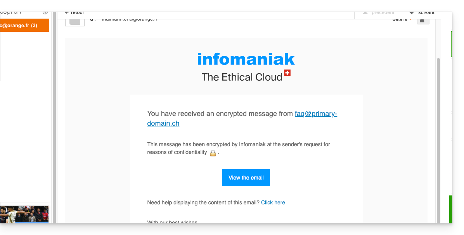
Task: Click the Swiss flag icon
Action: [287, 73]
